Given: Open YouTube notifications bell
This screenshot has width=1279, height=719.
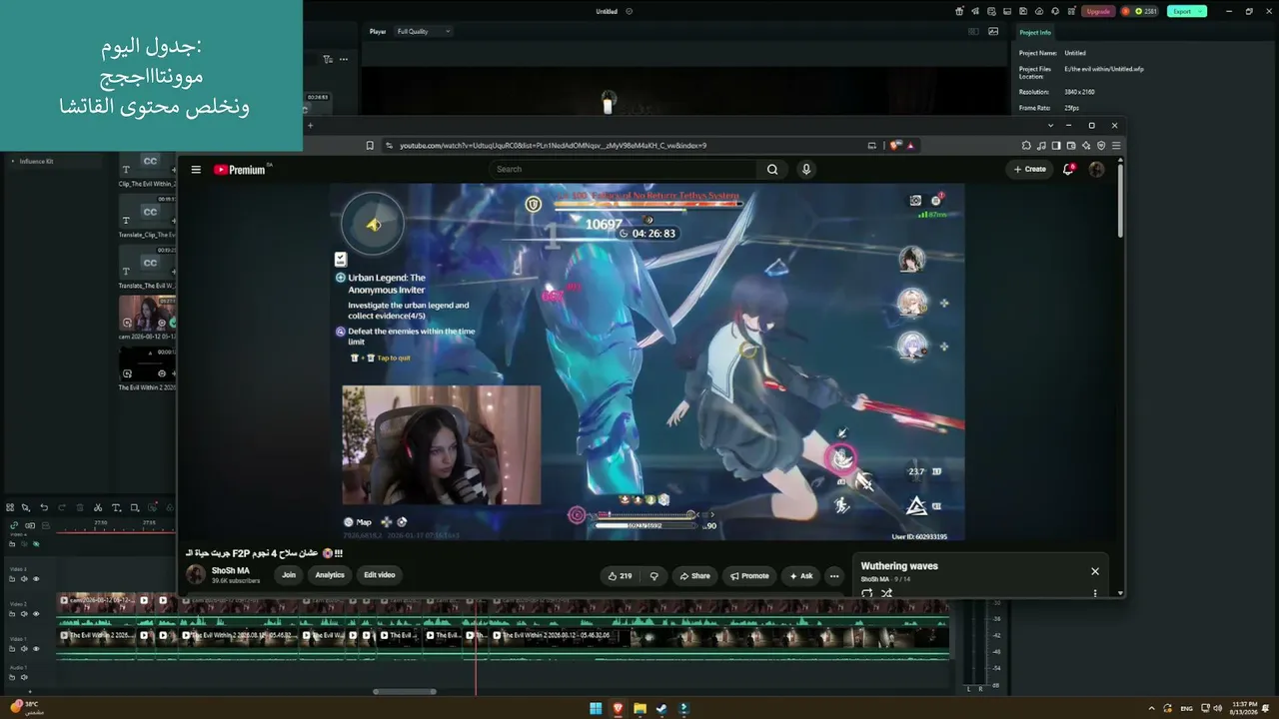Looking at the screenshot, I should point(1068,170).
